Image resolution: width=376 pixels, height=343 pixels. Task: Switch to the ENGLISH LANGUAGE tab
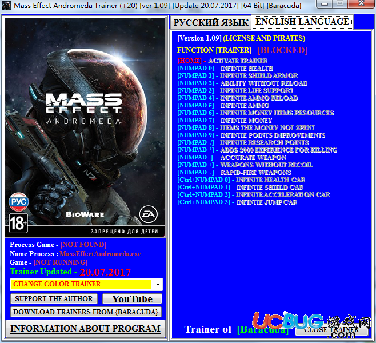click(302, 22)
